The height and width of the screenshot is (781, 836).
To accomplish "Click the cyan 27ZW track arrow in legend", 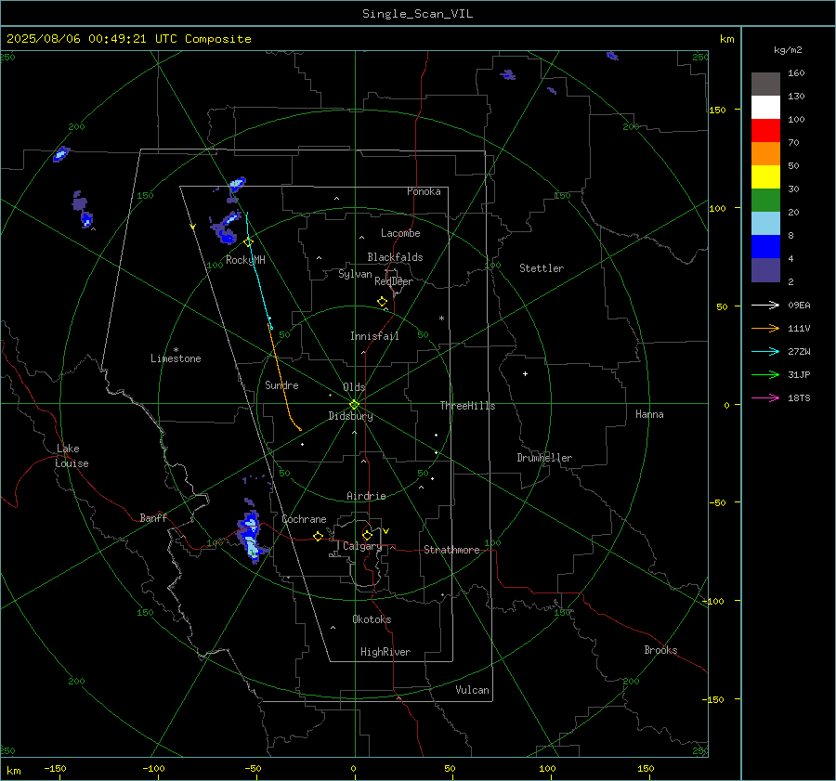I will click(765, 351).
